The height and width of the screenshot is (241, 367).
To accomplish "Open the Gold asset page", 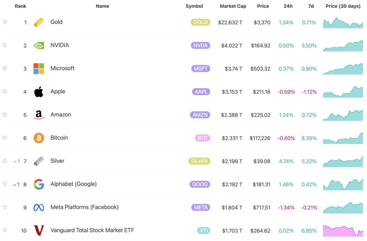I will pyautogui.click(x=56, y=22).
